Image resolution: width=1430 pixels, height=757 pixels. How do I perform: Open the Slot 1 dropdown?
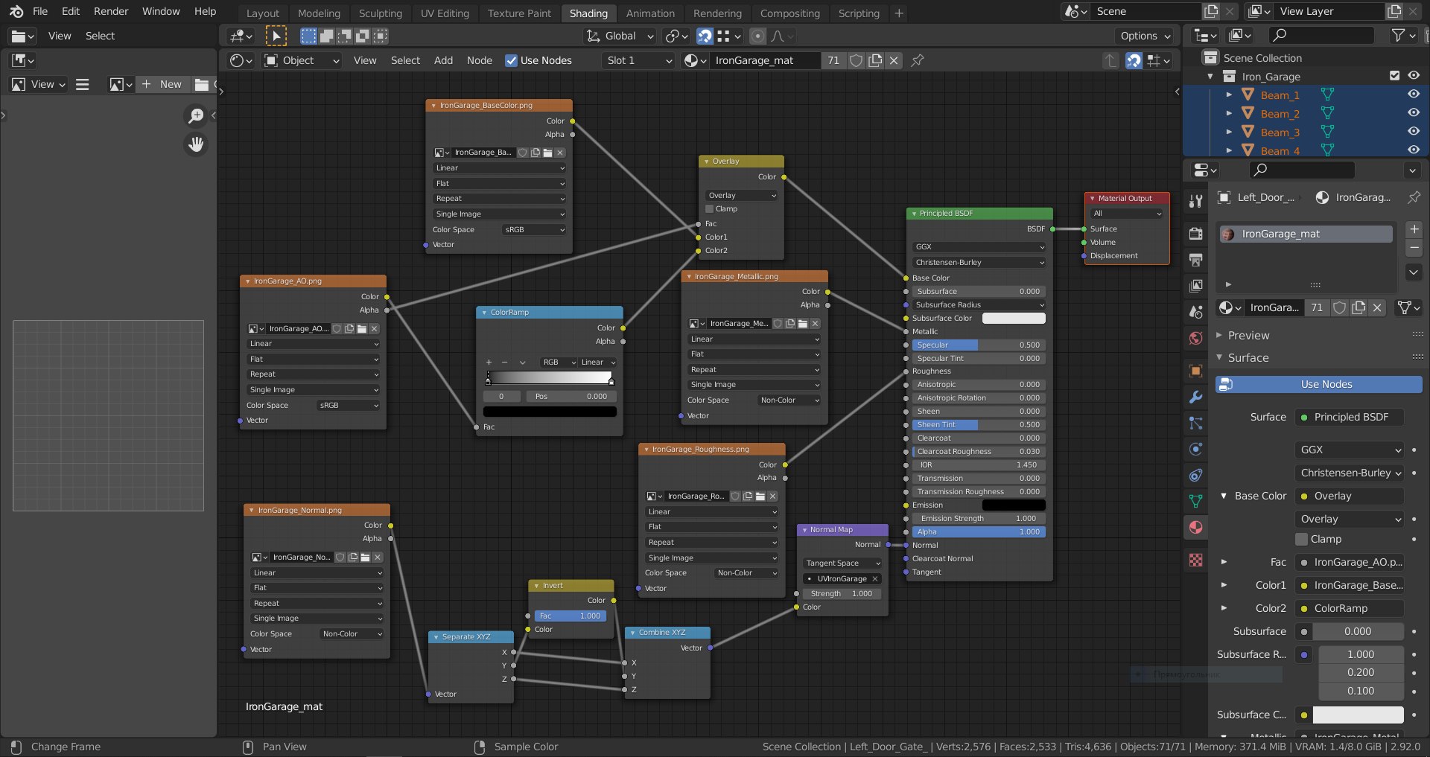pos(638,60)
